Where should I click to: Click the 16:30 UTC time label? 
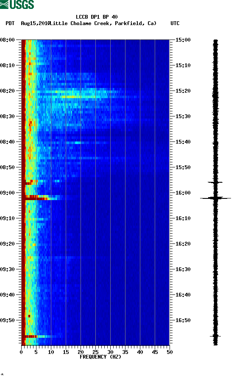(x=183, y=269)
